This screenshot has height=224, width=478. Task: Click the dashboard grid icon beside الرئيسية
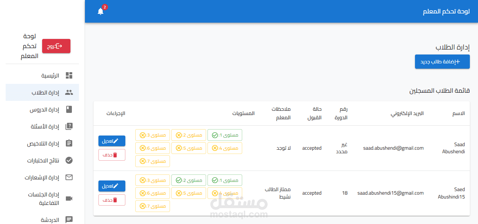click(x=69, y=75)
